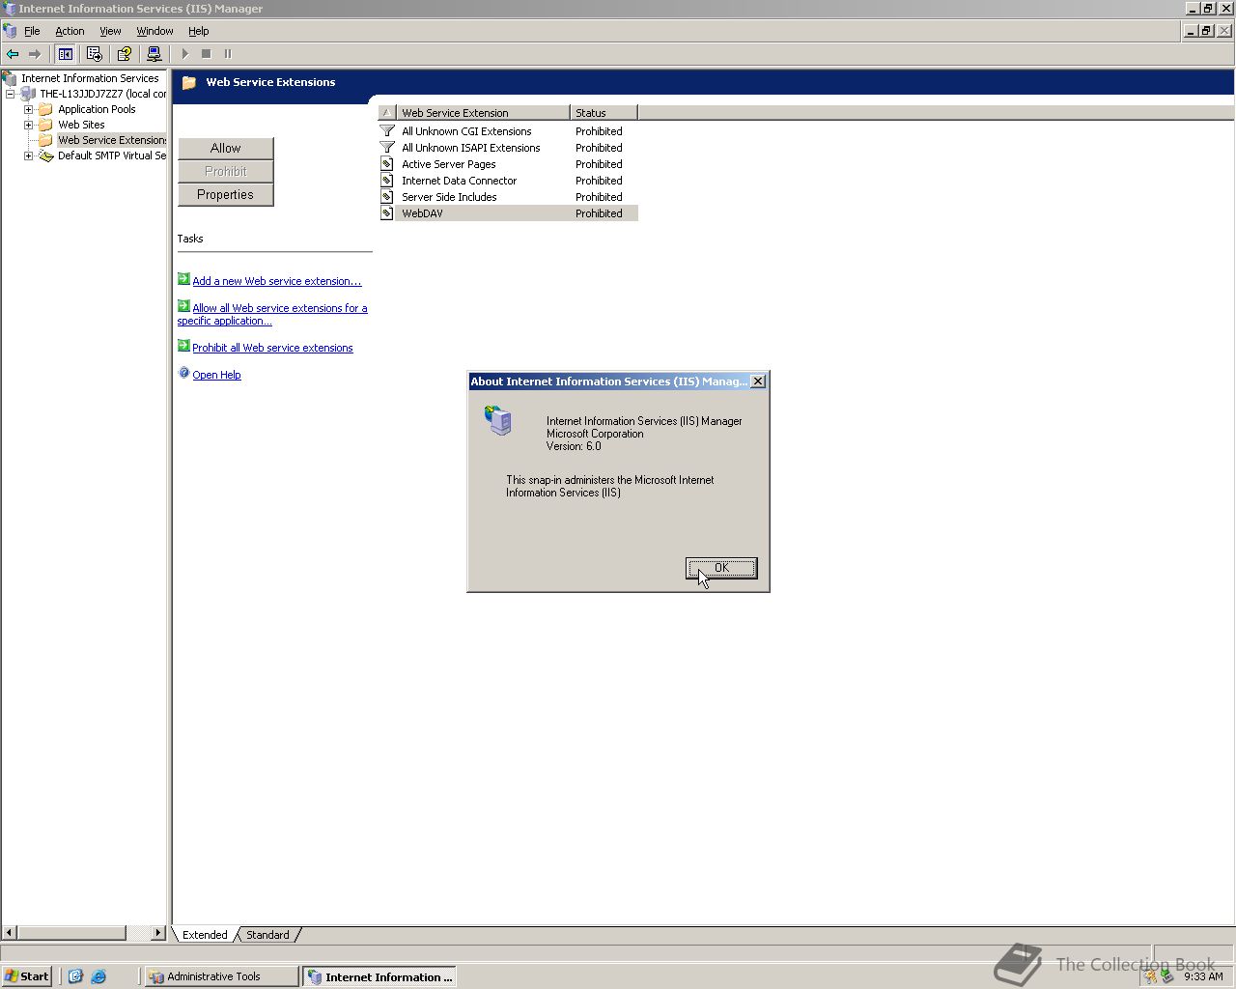
Task: Expand the Application Pools tree node
Action: [x=28, y=109]
